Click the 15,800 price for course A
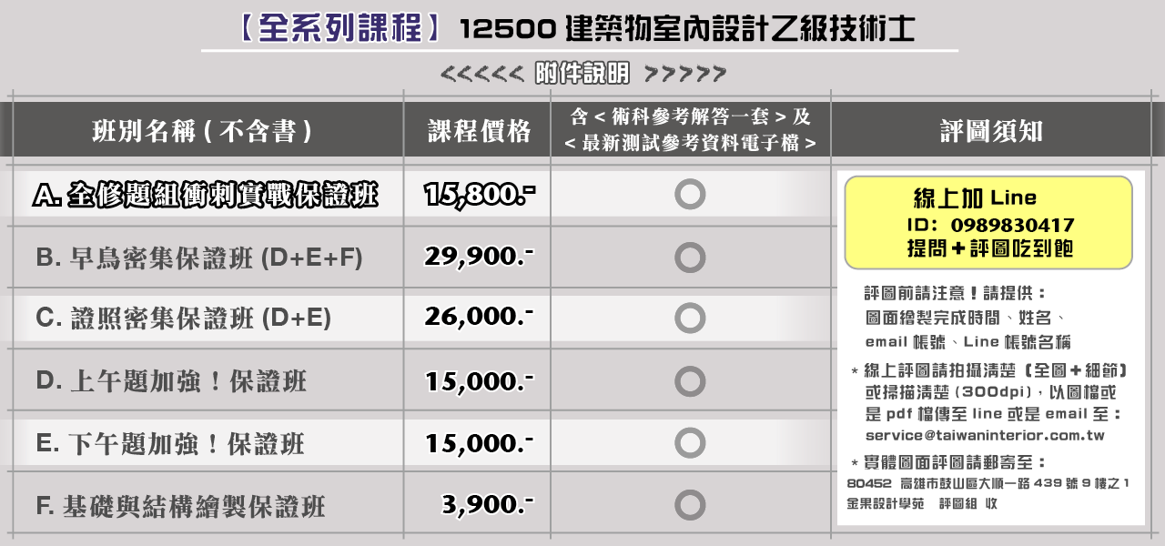Screen dimensions: 1165x546 coord(480,195)
